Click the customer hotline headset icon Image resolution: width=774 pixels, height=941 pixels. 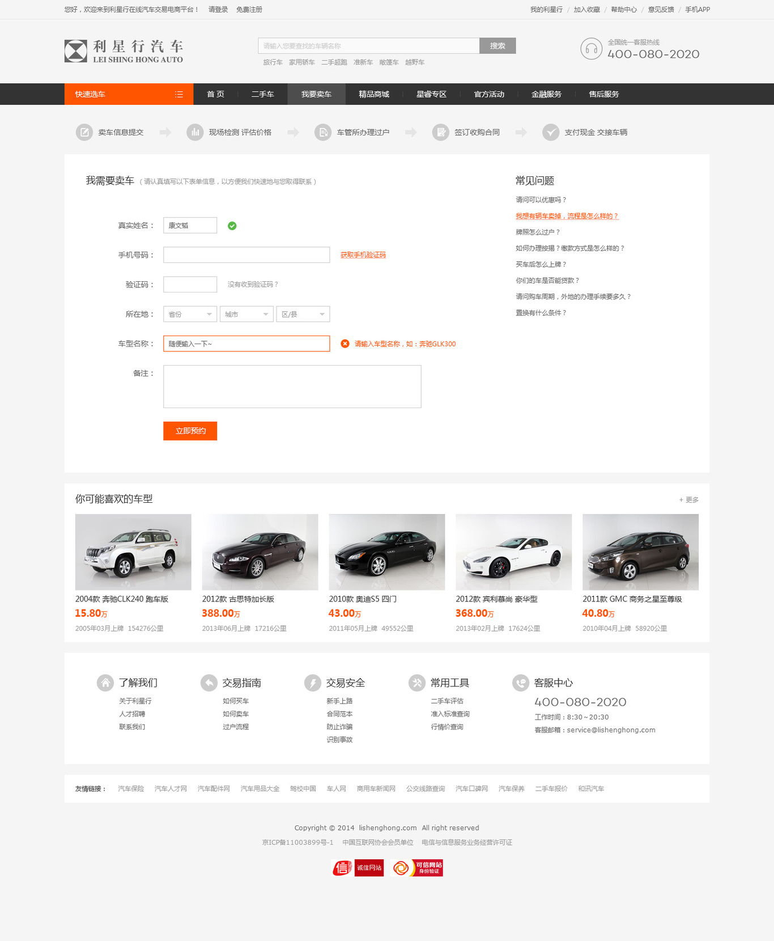tap(591, 49)
